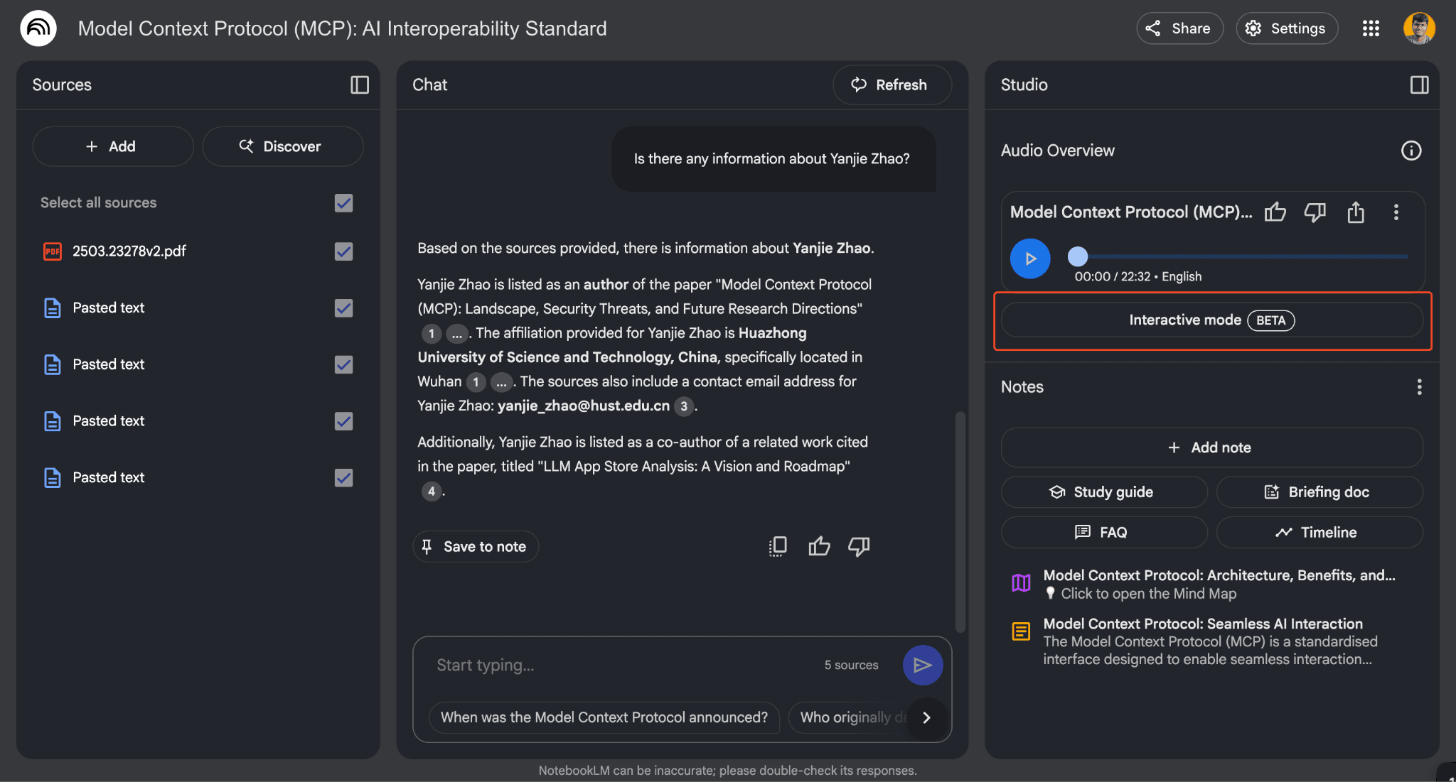This screenshot has height=782, width=1456.
Task: Thumbs up the audio overview
Action: coord(1275,212)
